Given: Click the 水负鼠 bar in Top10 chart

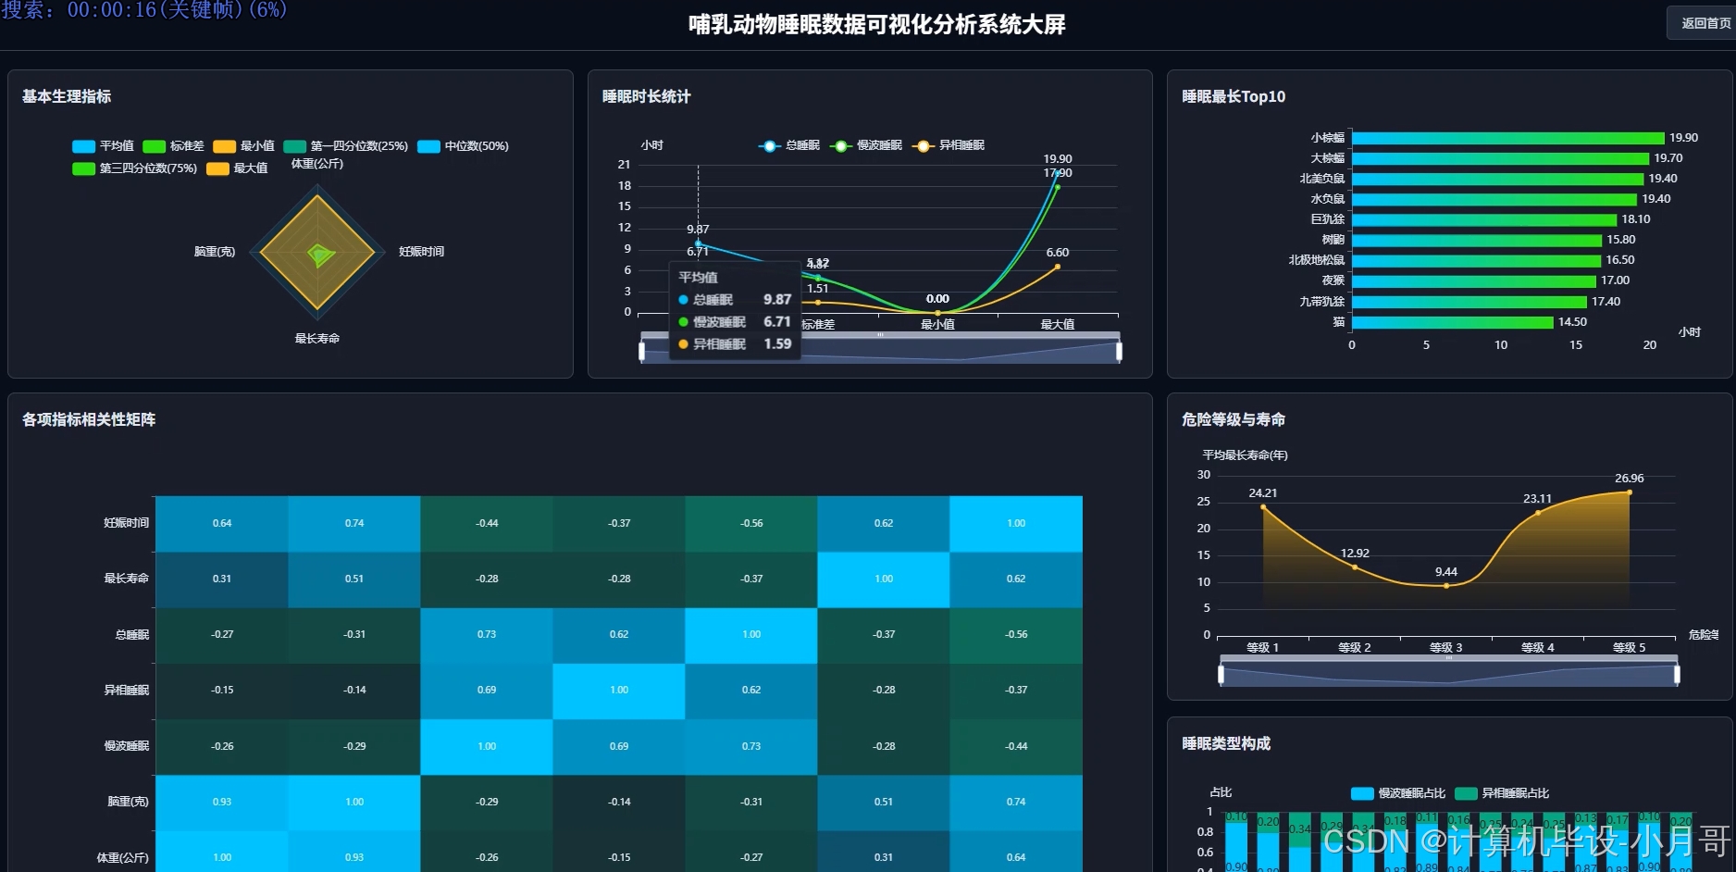Looking at the screenshot, I should [x=1494, y=199].
